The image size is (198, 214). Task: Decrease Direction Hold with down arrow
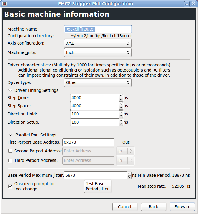pyautogui.click(x=121, y=116)
